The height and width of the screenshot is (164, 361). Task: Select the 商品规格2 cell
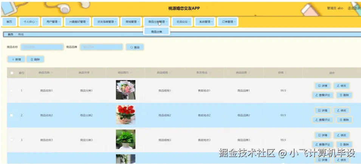click(164, 115)
